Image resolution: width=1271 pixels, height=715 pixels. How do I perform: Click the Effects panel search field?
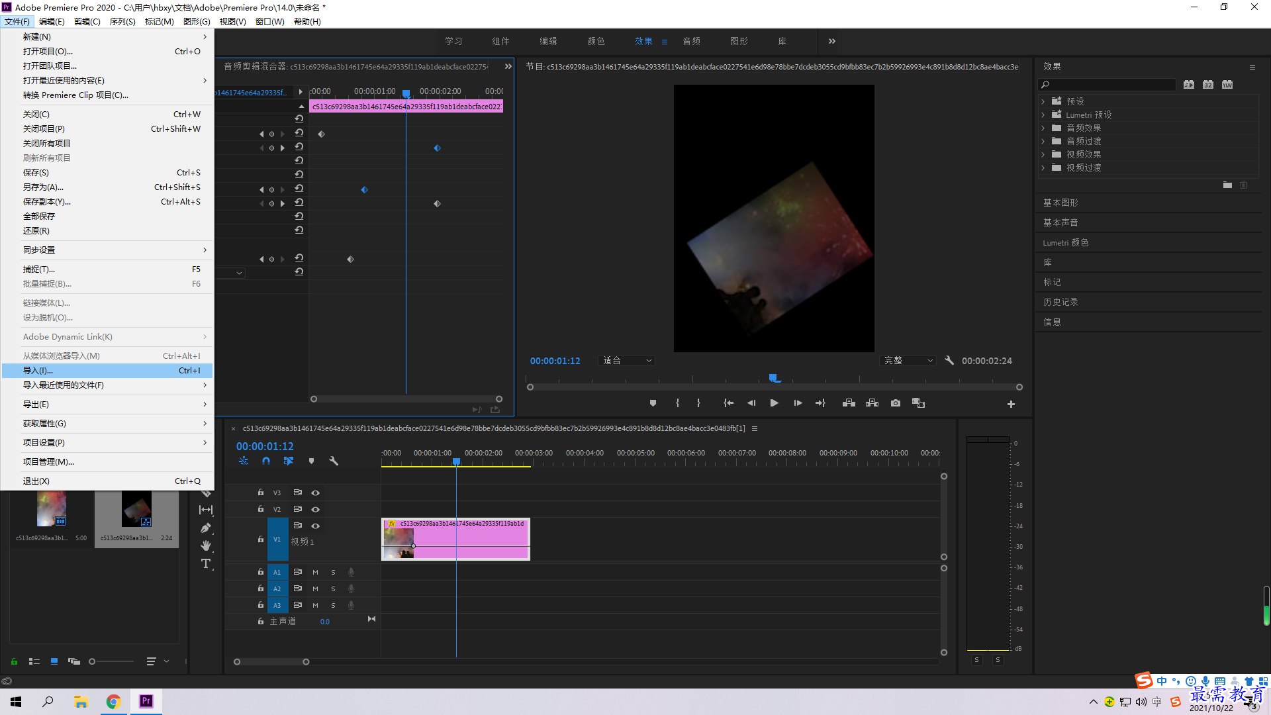tap(1107, 85)
